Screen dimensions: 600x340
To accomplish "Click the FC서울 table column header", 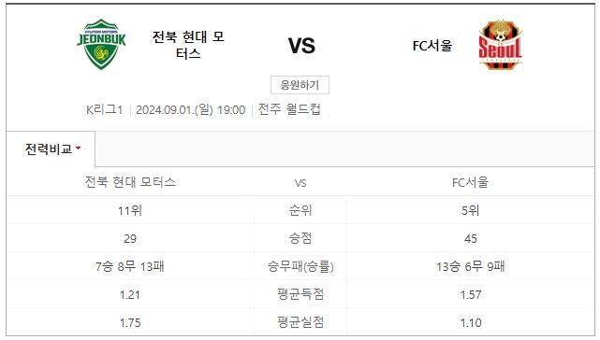I will click(x=470, y=182).
